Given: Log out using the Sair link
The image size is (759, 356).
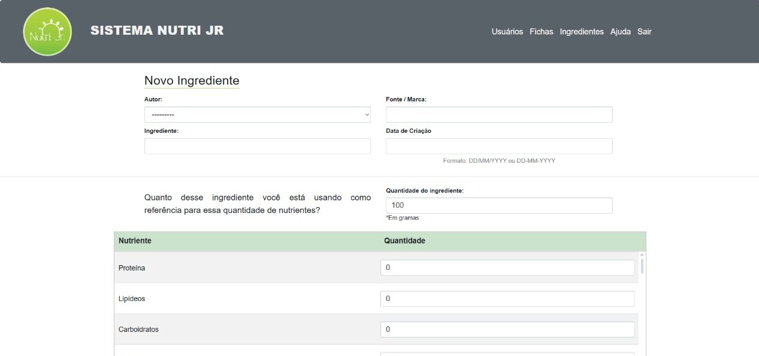Looking at the screenshot, I should [x=644, y=32].
